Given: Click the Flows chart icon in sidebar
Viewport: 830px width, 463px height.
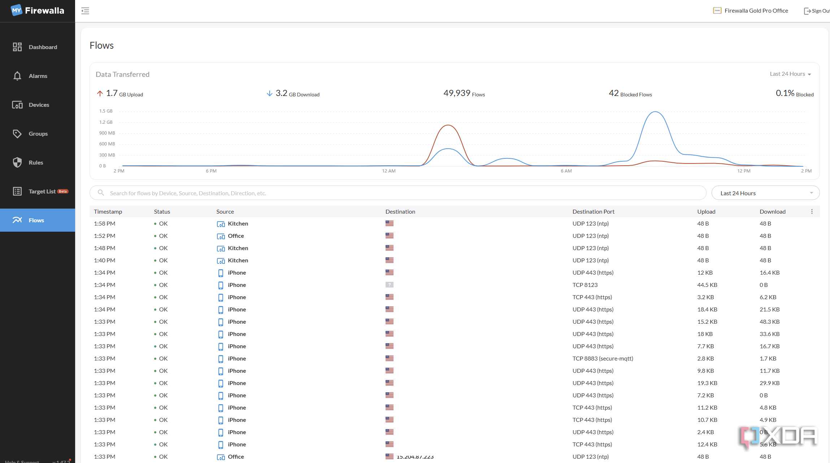Looking at the screenshot, I should tap(17, 220).
